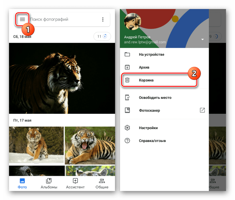Click the help question mark icon

tap(127, 141)
